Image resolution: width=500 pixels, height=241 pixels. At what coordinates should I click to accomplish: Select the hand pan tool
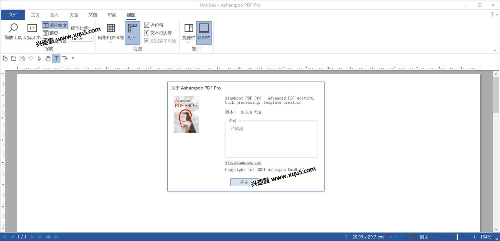48,58
